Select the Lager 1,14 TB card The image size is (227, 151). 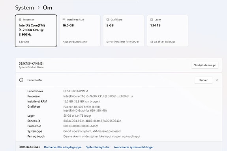click(167, 31)
